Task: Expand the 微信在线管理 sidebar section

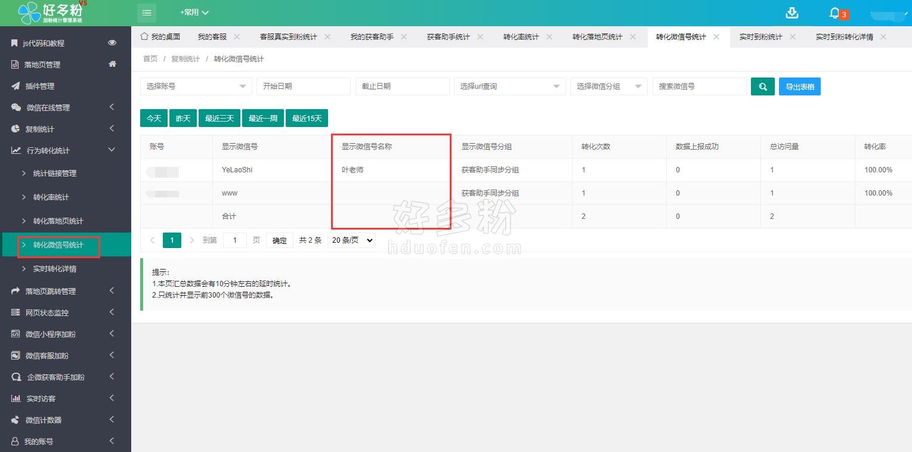Action: click(112, 107)
